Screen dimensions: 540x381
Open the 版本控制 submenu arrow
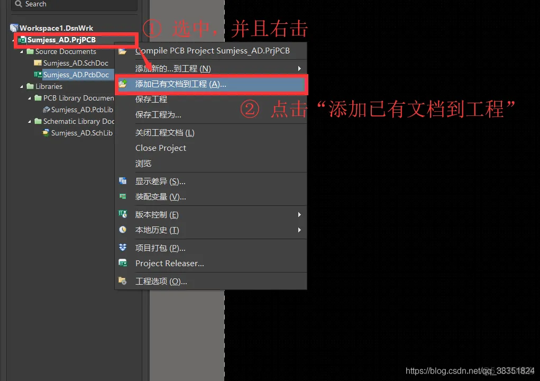tap(299, 215)
